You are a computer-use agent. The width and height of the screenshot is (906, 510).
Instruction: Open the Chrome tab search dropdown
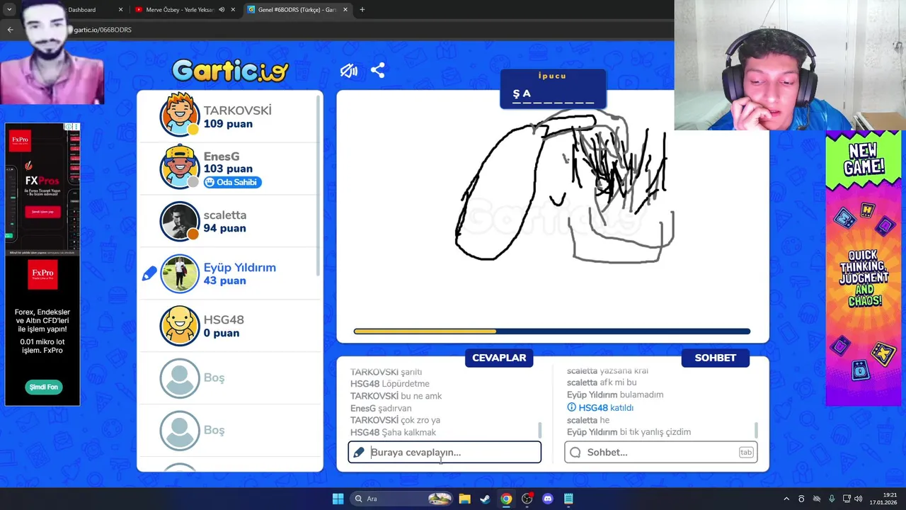point(9,10)
